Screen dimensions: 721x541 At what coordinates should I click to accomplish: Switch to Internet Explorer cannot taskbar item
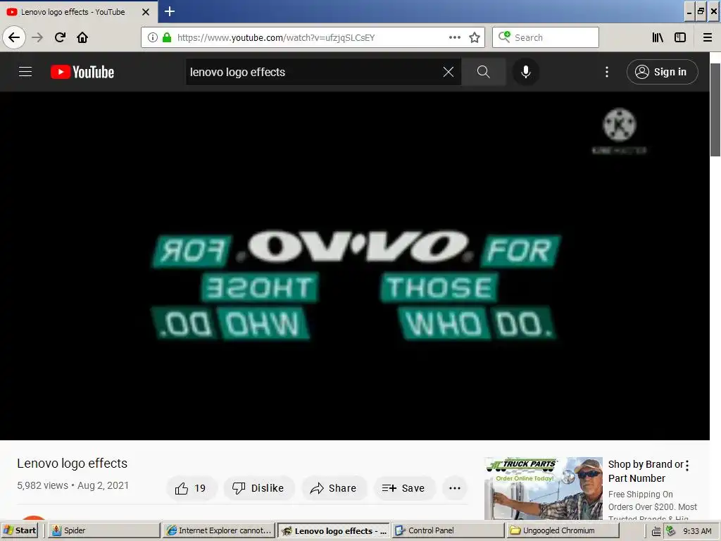(218, 530)
